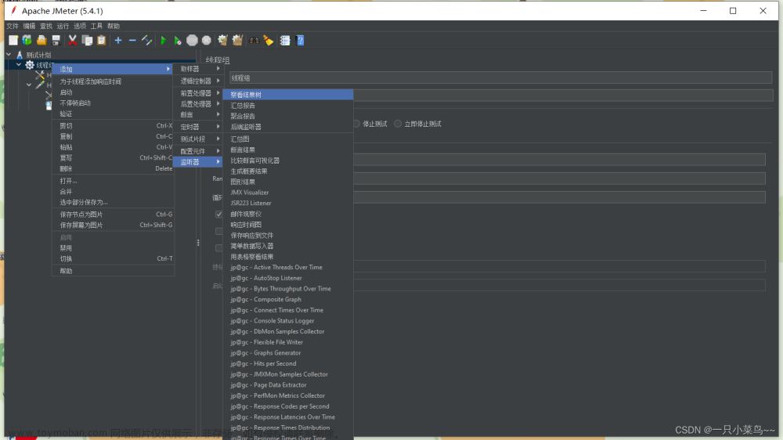This screenshot has width=783, height=440.
Task: Click the Open file folder icon
Action: coord(41,41)
